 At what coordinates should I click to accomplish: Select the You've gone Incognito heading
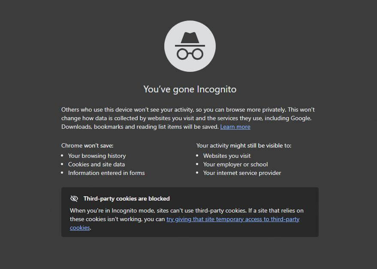point(189,89)
